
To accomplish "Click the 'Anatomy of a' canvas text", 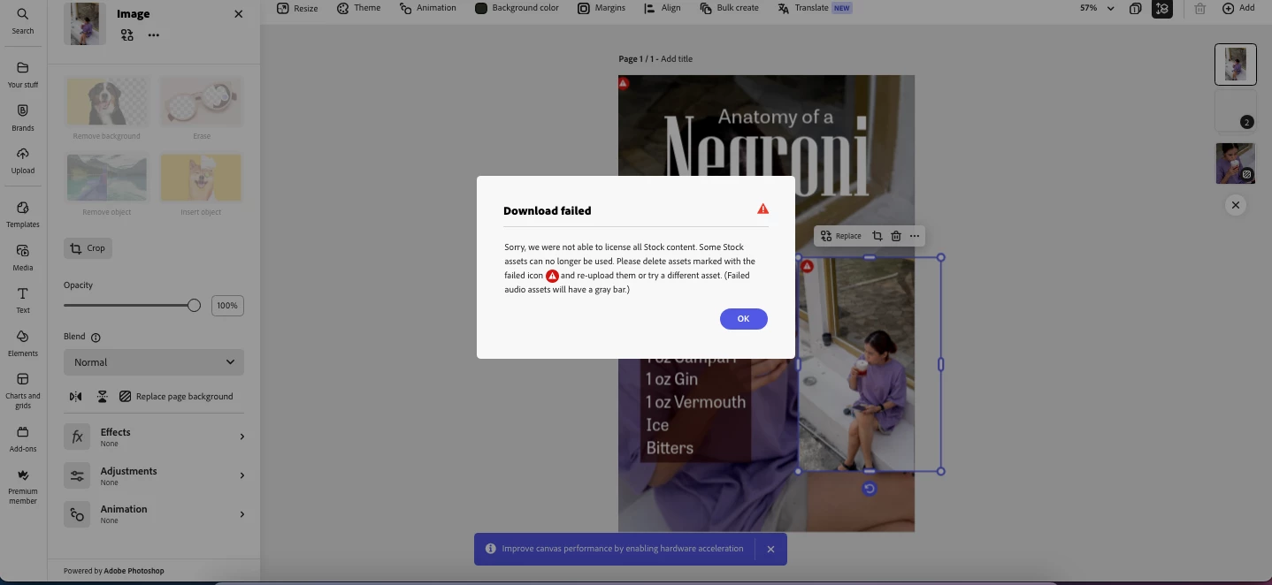I will pyautogui.click(x=776, y=117).
